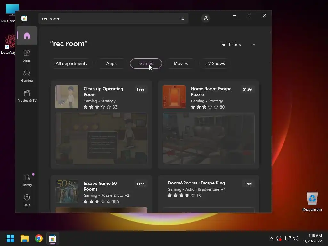Viewport: 328px width, 246px height.
Task: Select the Games filter tab
Action: (x=146, y=63)
